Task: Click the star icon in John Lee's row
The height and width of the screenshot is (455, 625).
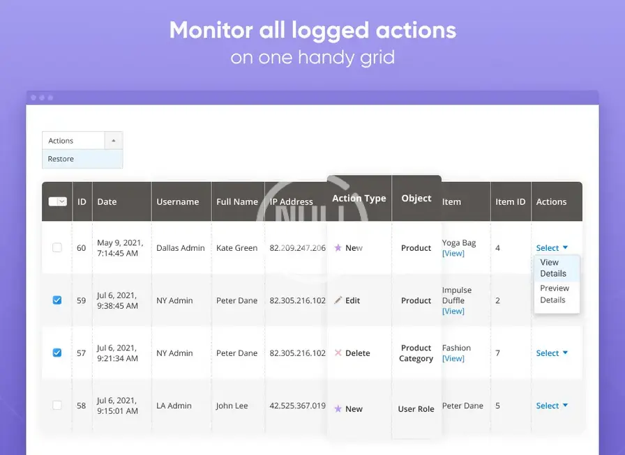Action: click(338, 409)
